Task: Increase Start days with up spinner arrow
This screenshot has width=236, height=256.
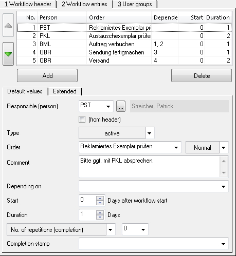Action: (x=100, y=199)
